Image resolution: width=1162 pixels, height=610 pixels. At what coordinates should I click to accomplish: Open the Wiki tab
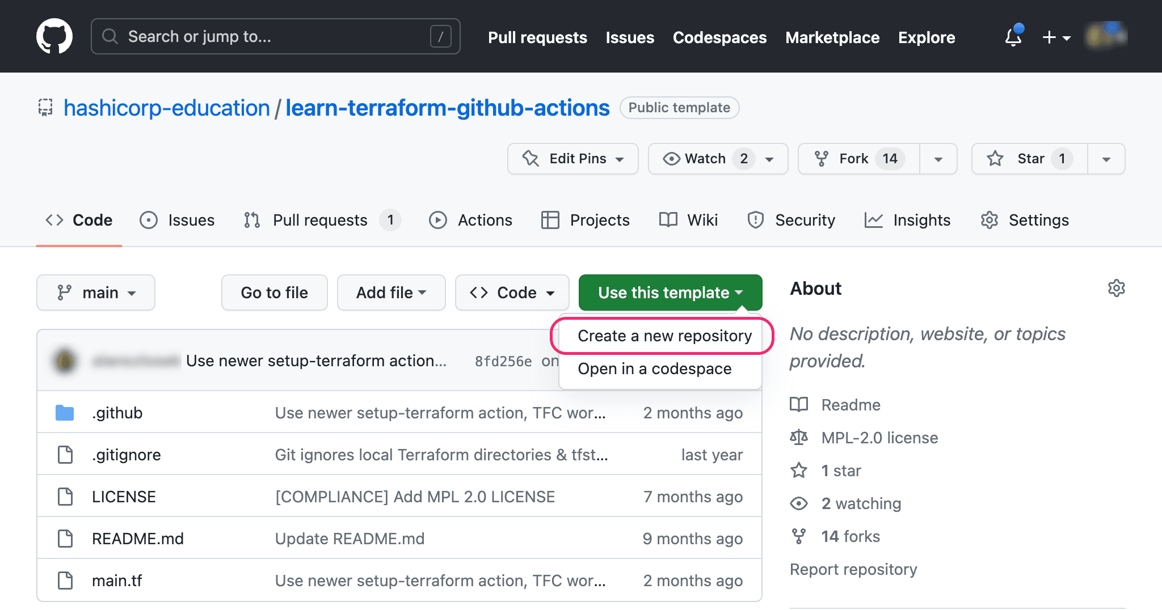click(688, 220)
